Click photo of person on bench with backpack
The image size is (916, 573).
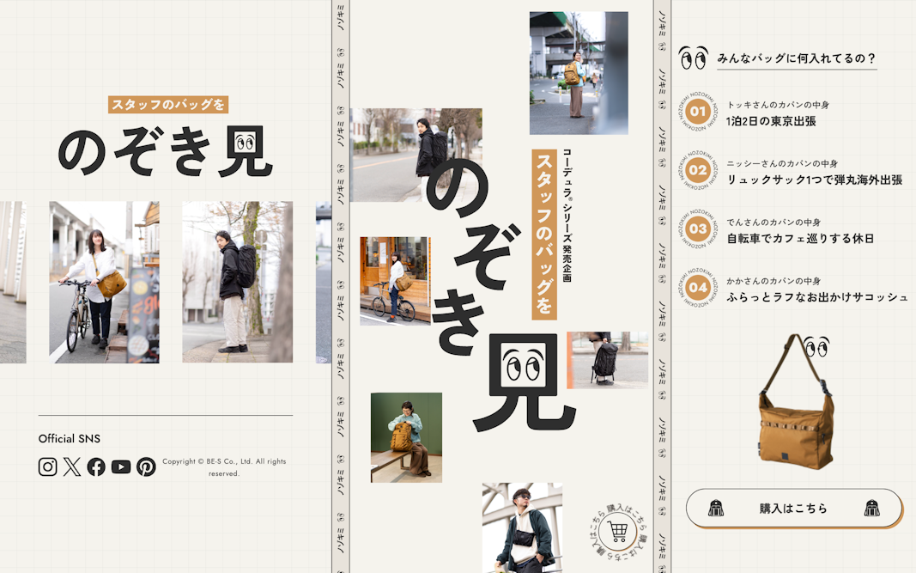click(406, 437)
